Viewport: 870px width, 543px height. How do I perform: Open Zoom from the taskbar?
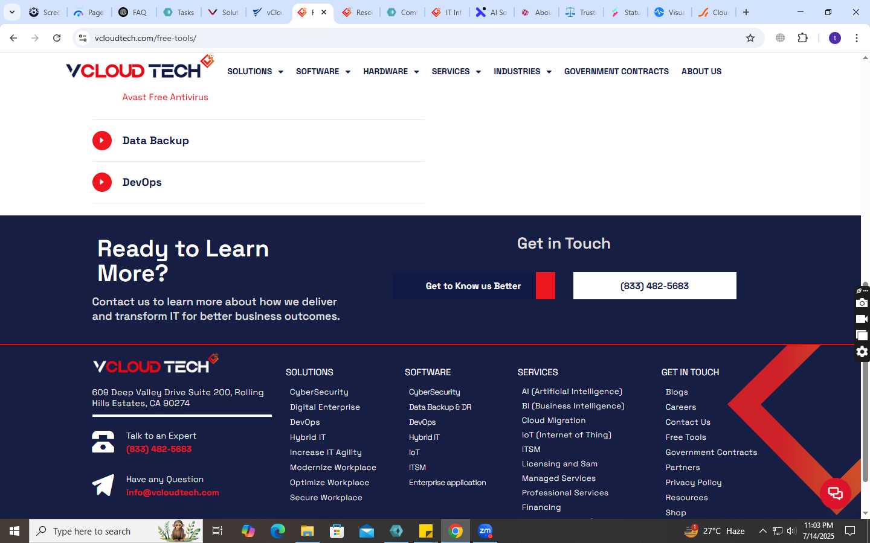point(485,531)
